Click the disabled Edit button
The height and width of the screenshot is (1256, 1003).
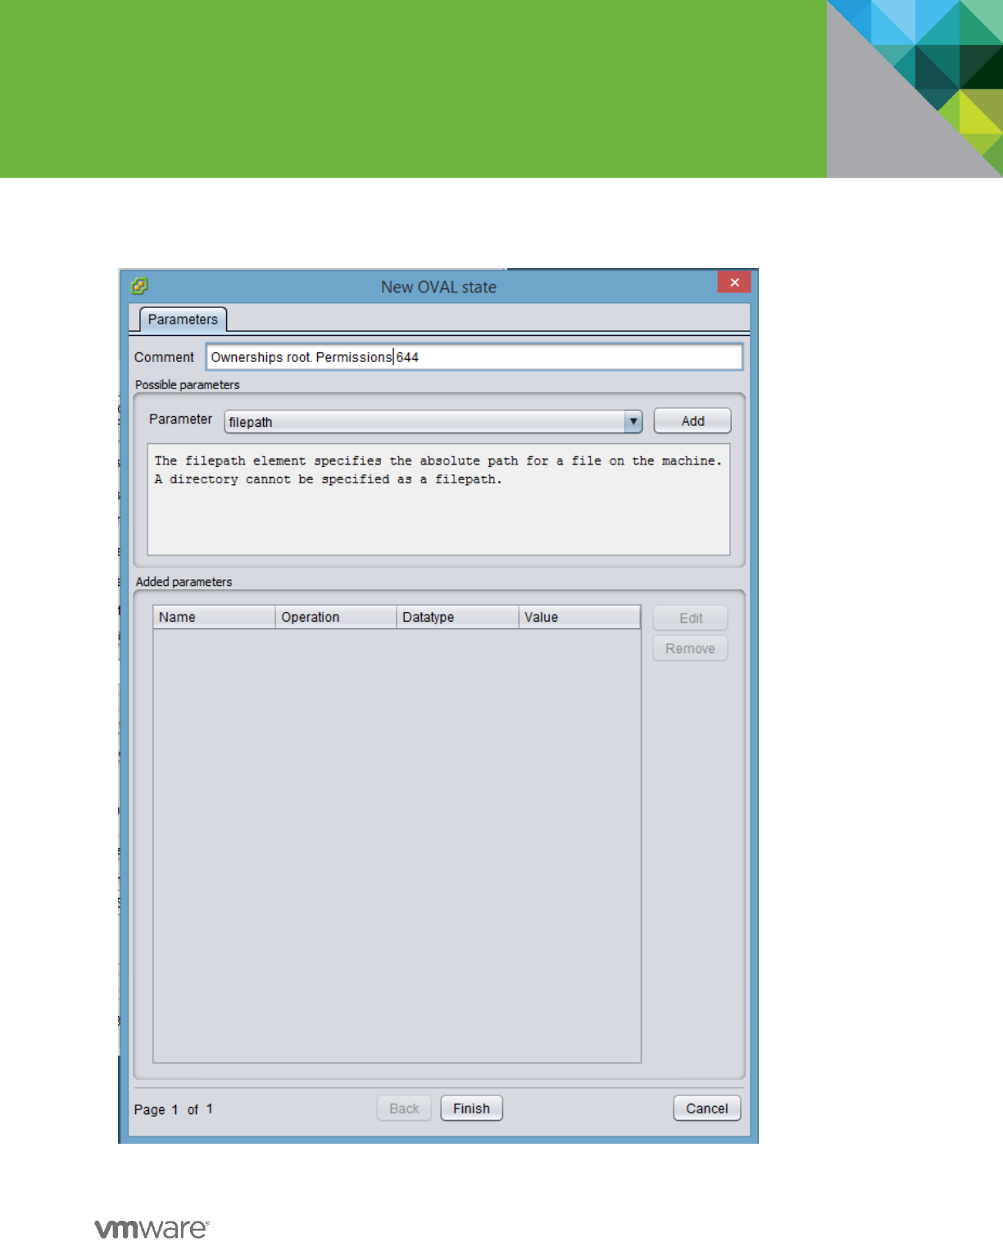(x=691, y=619)
